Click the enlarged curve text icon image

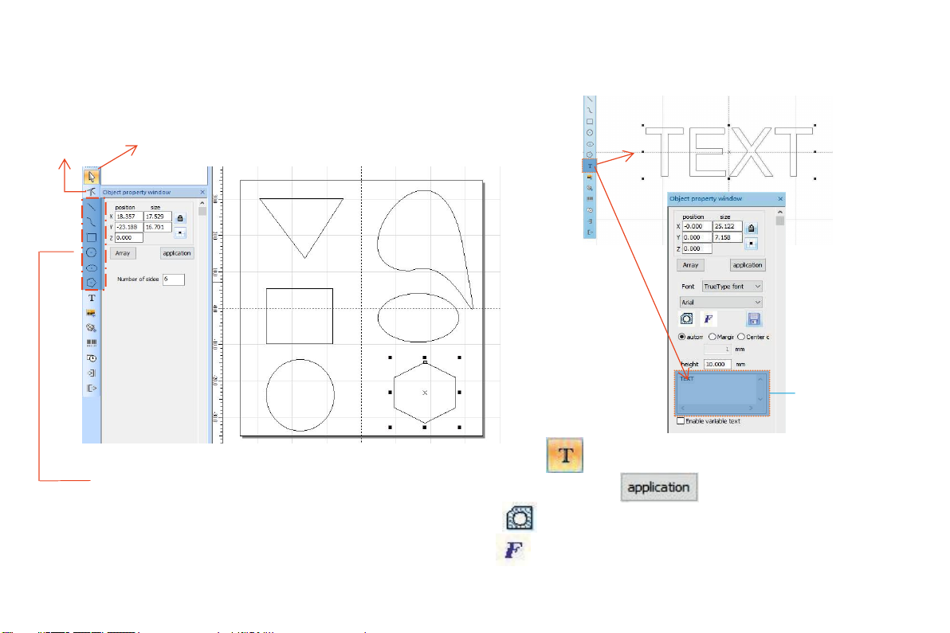[520, 518]
